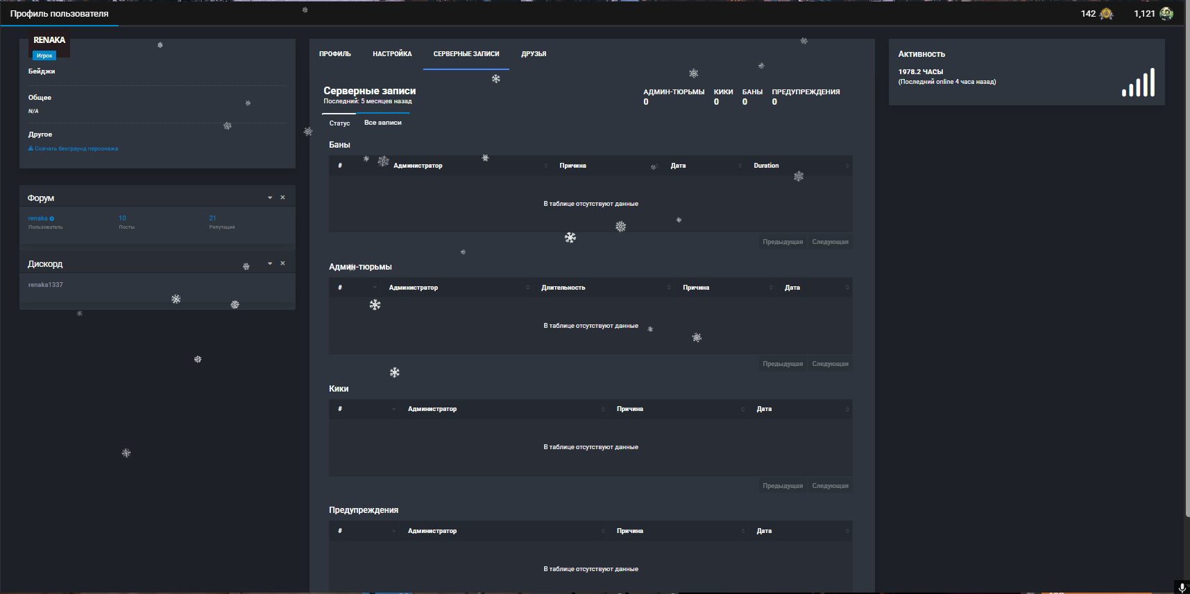
Task: Click the ПРЕДУПРЕЖДЕНИЯ counter
Action: 806,96
